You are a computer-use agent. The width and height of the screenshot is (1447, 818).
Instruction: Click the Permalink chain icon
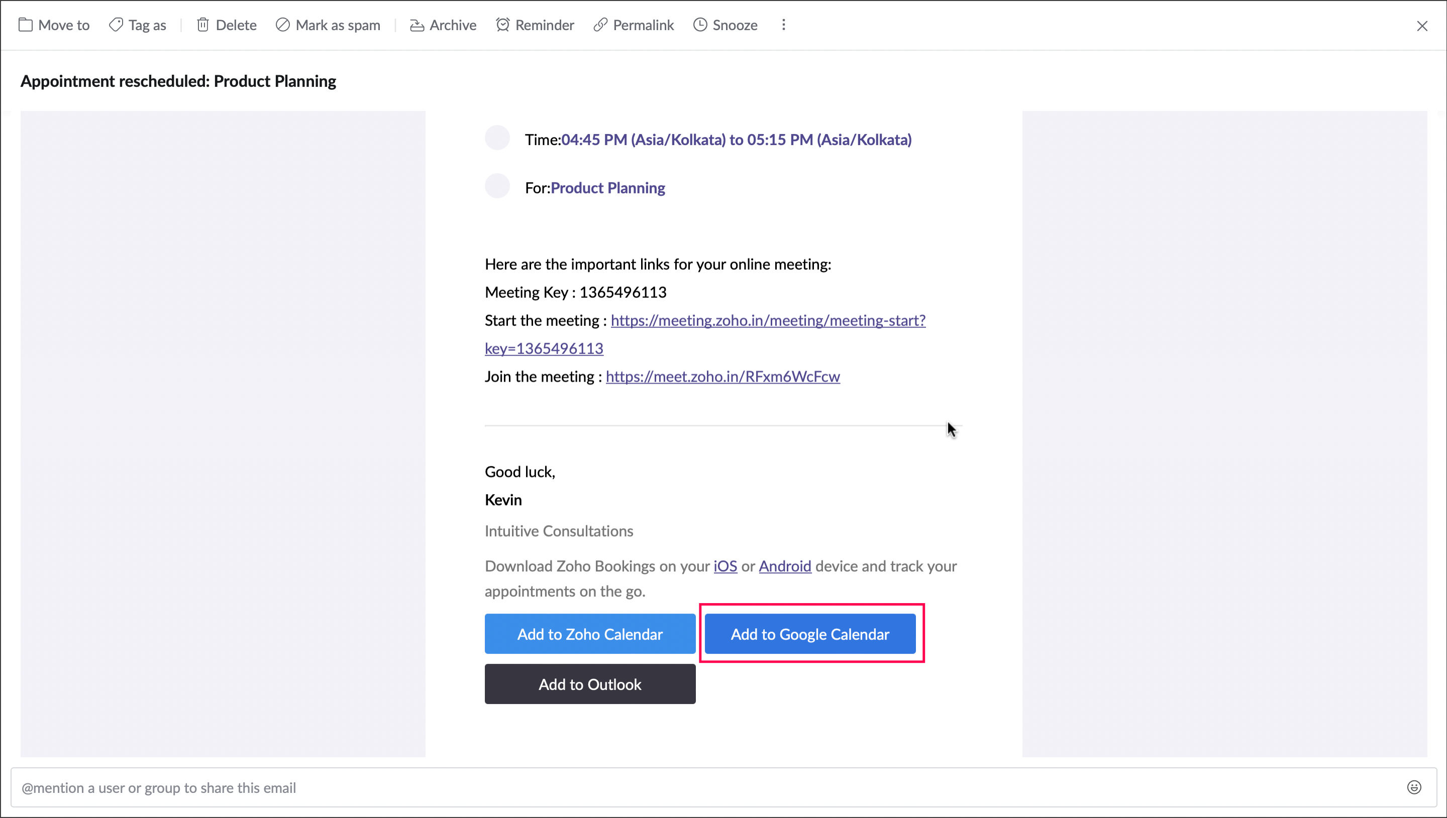600,25
